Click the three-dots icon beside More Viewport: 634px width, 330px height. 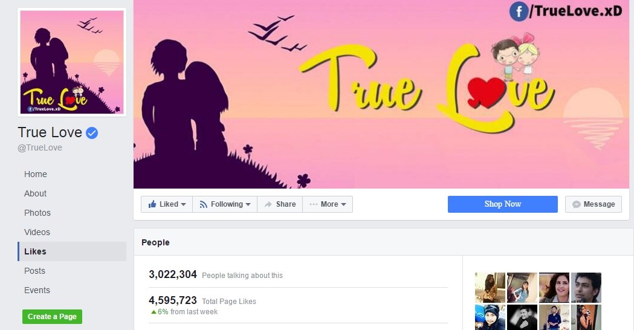pos(313,204)
